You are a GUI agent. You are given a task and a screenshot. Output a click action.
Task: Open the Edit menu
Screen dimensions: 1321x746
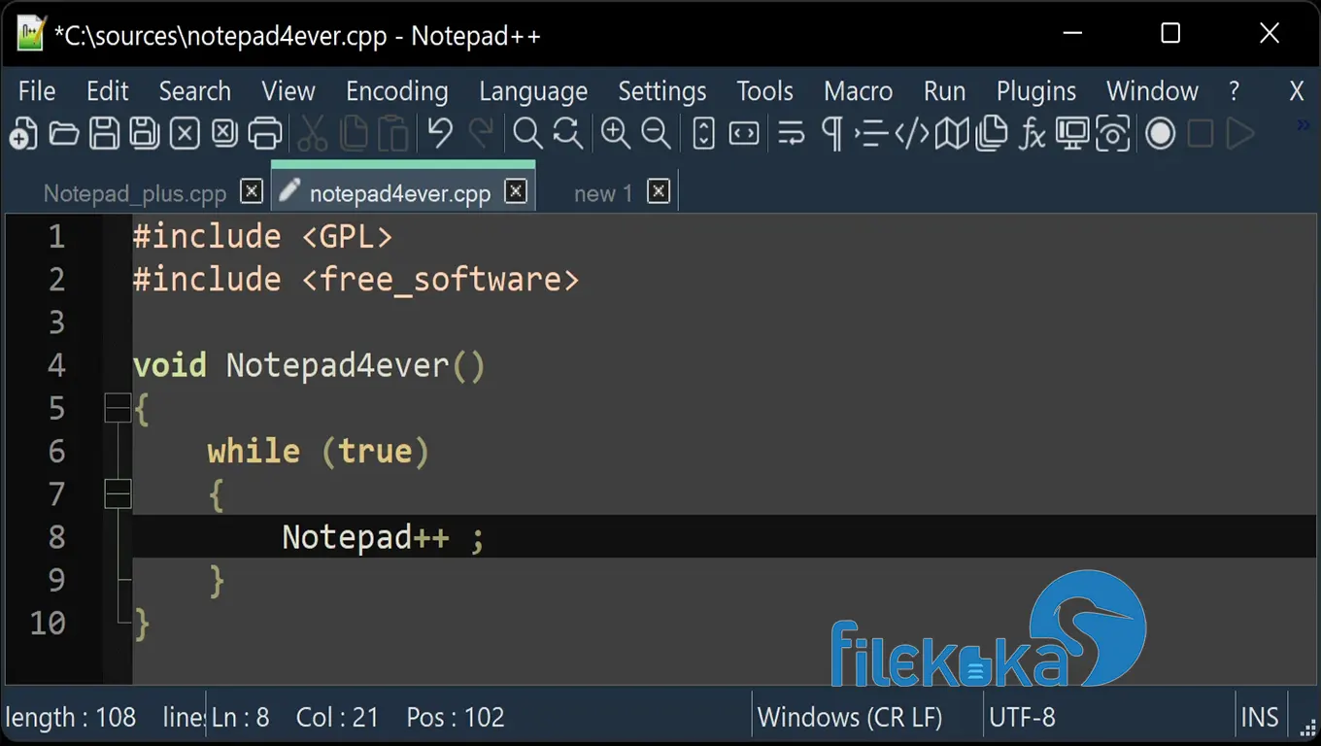tap(107, 91)
